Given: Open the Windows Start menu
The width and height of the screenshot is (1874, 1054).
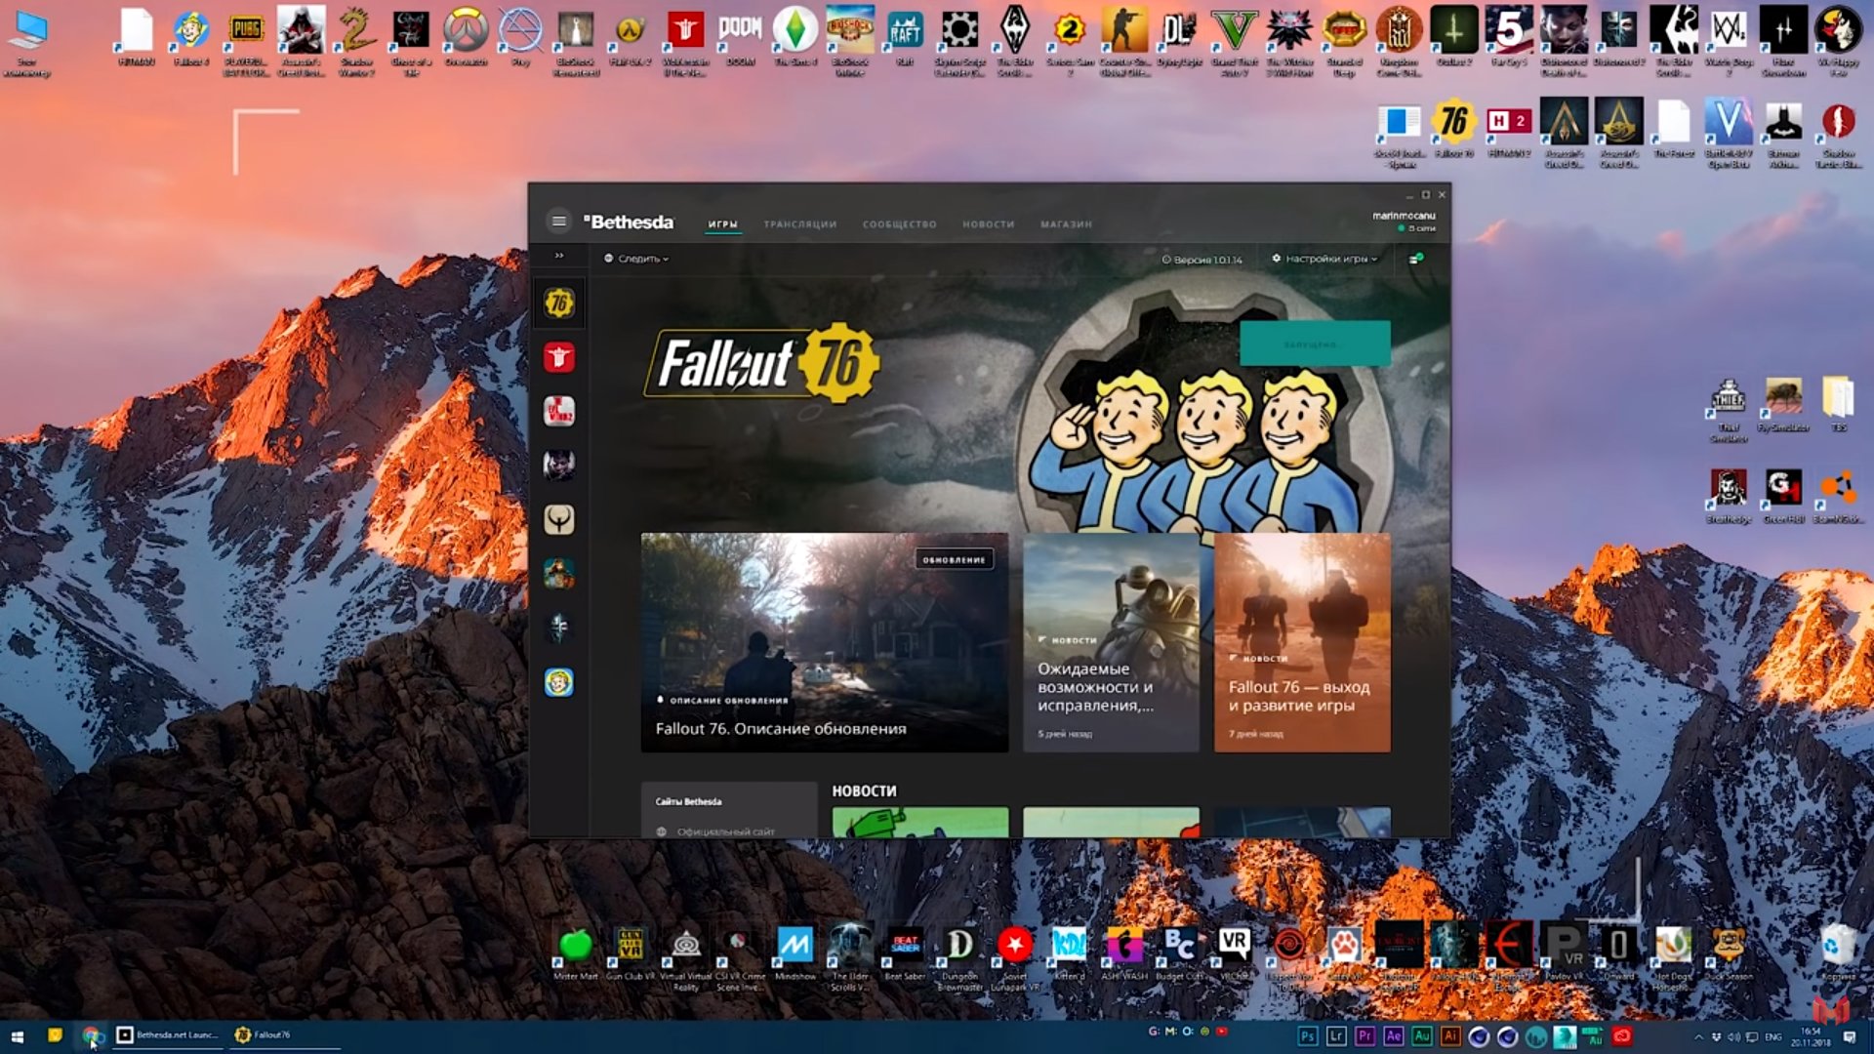Looking at the screenshot, I should [x=17, y=1035].
